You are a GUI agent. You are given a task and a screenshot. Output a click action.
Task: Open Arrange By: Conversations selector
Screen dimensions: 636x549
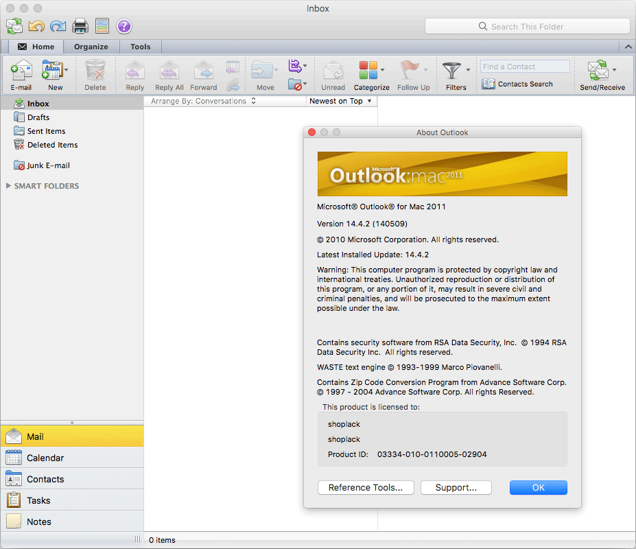(203, 101)
